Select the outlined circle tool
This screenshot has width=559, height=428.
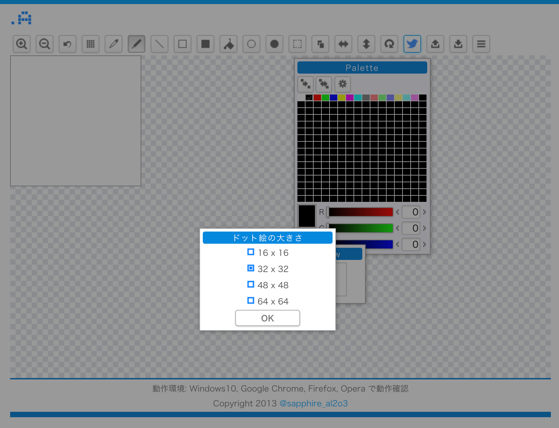pos(251,44)
